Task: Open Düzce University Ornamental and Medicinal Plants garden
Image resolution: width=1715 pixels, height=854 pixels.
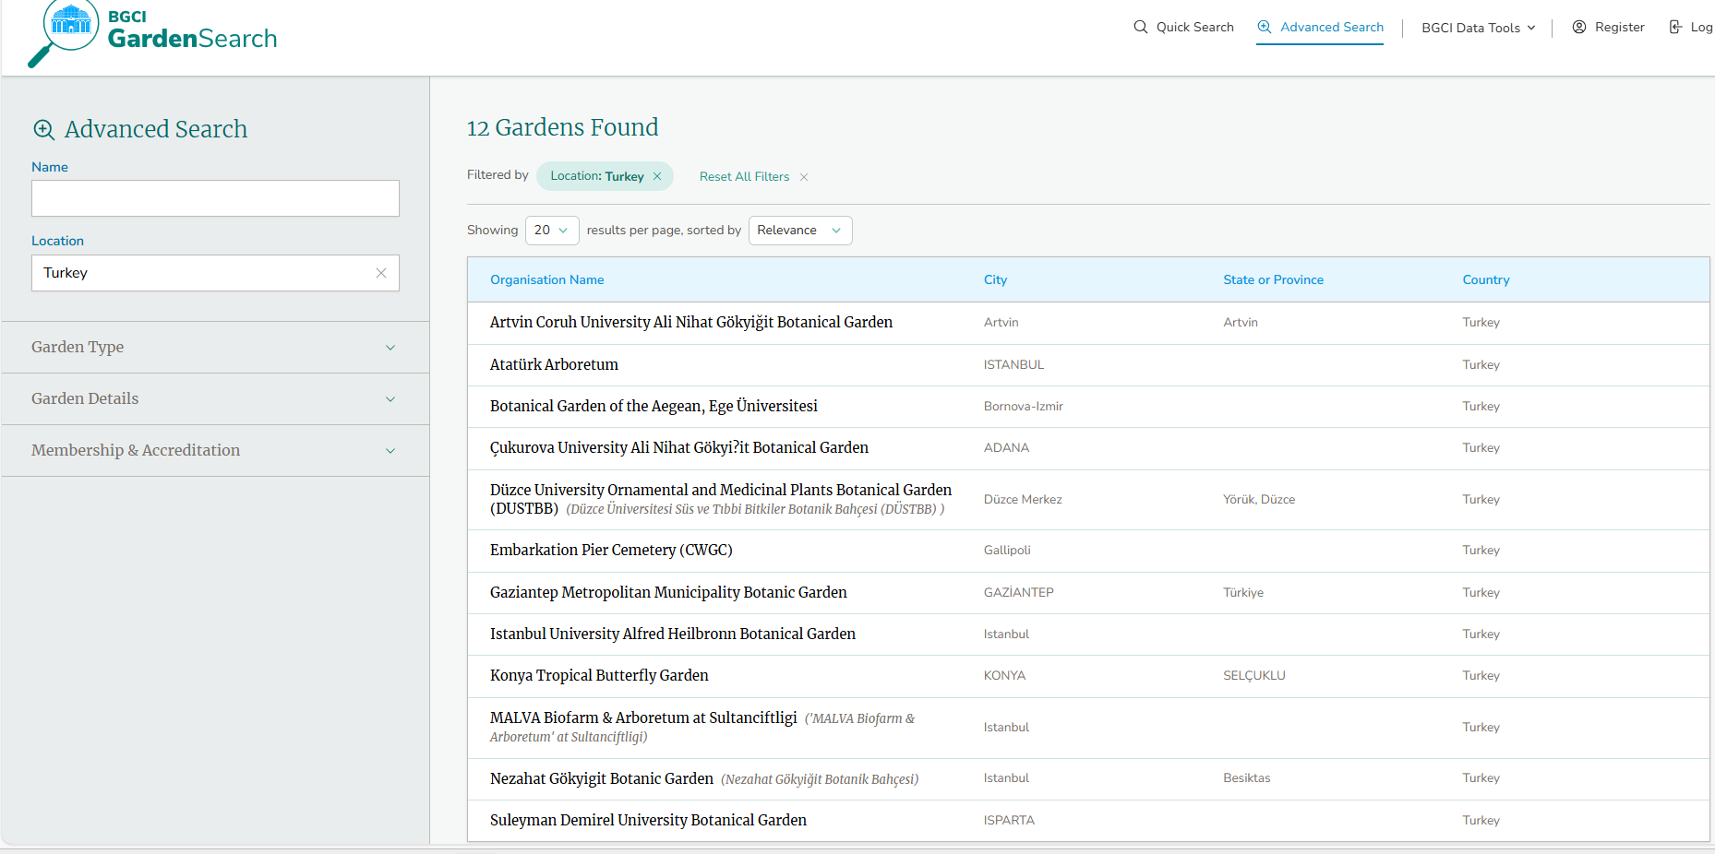Action: [x=721, y=499]
